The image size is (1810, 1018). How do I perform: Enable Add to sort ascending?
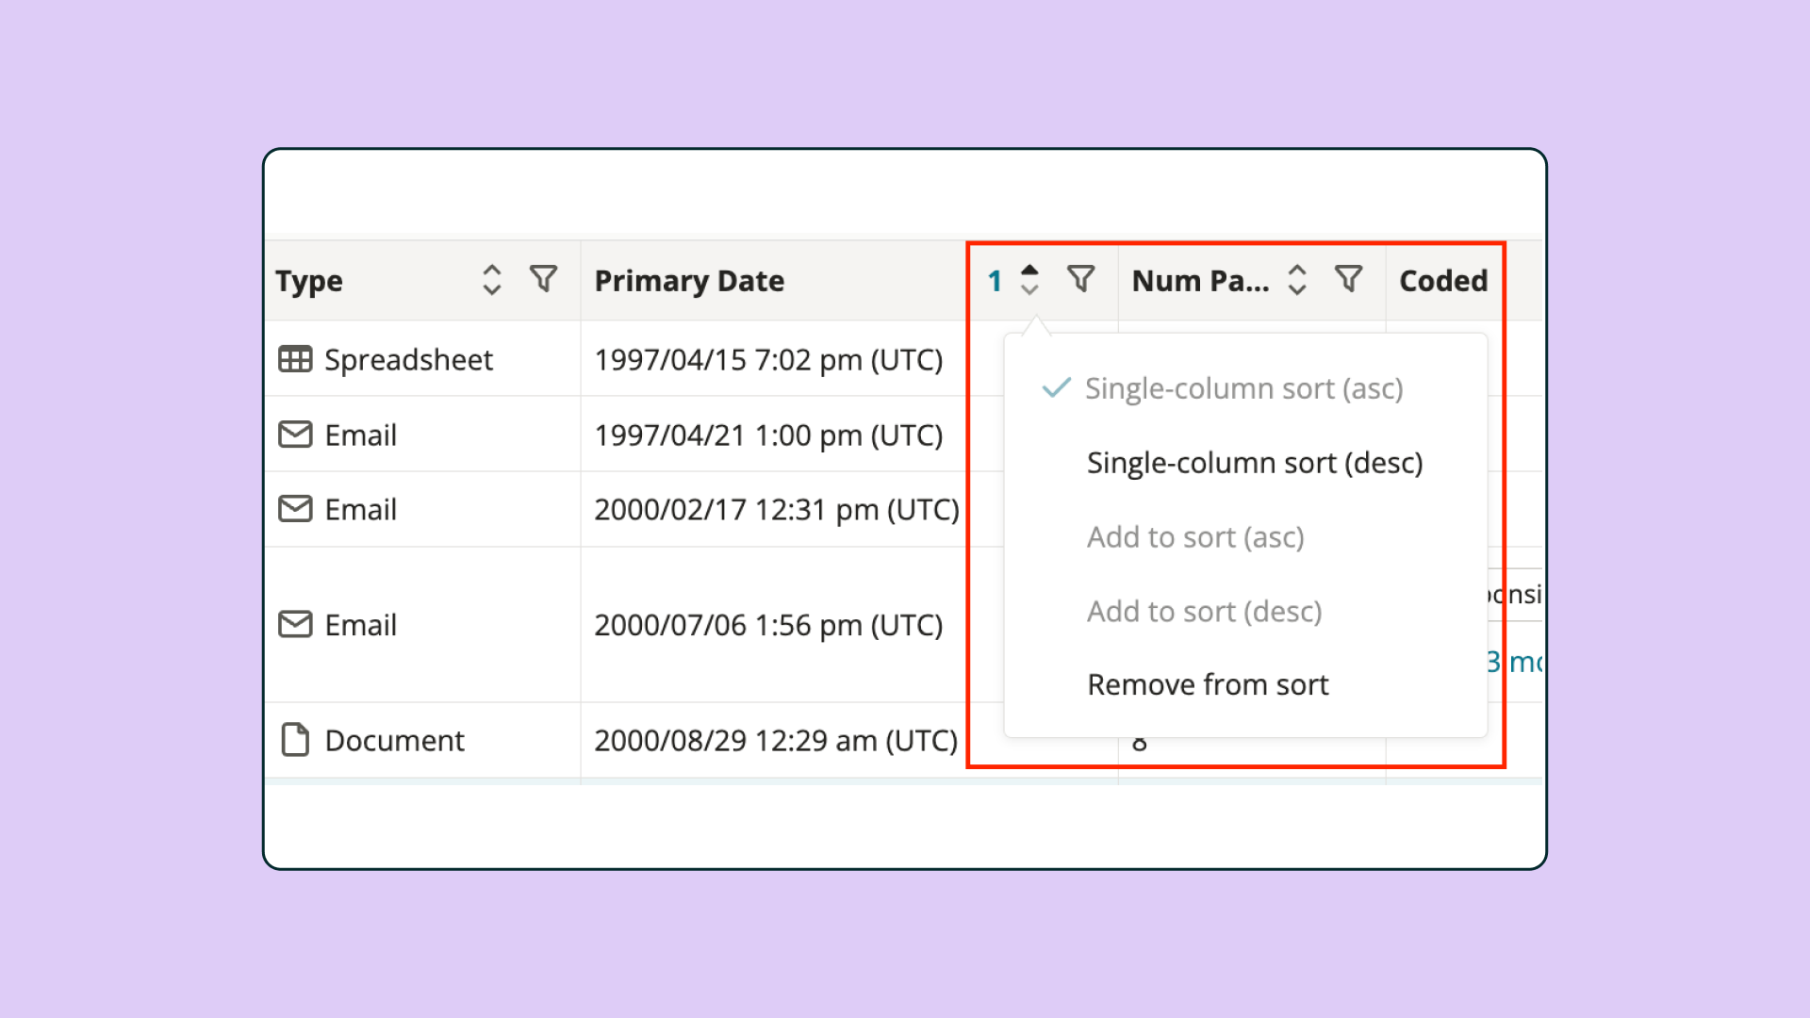click(x=1195, y=536)
